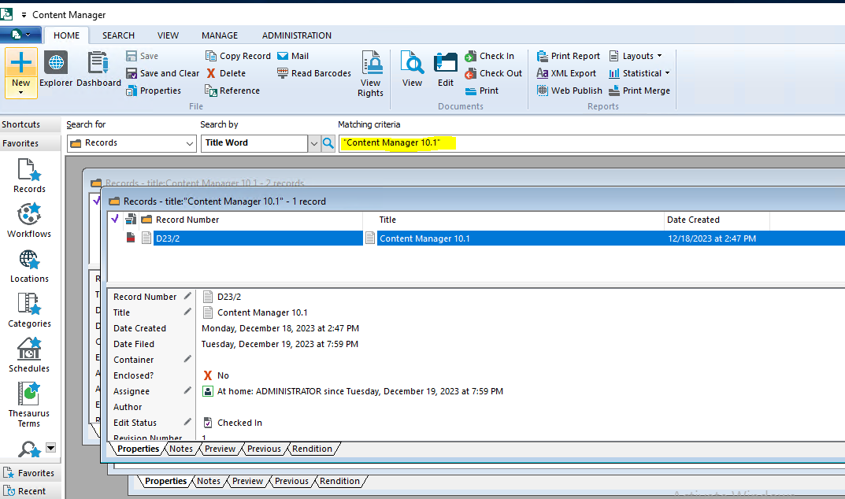Click the Favorites shortcut group
Image resolution: width=845 pixels, height=499 pixels.
point(30,473)
